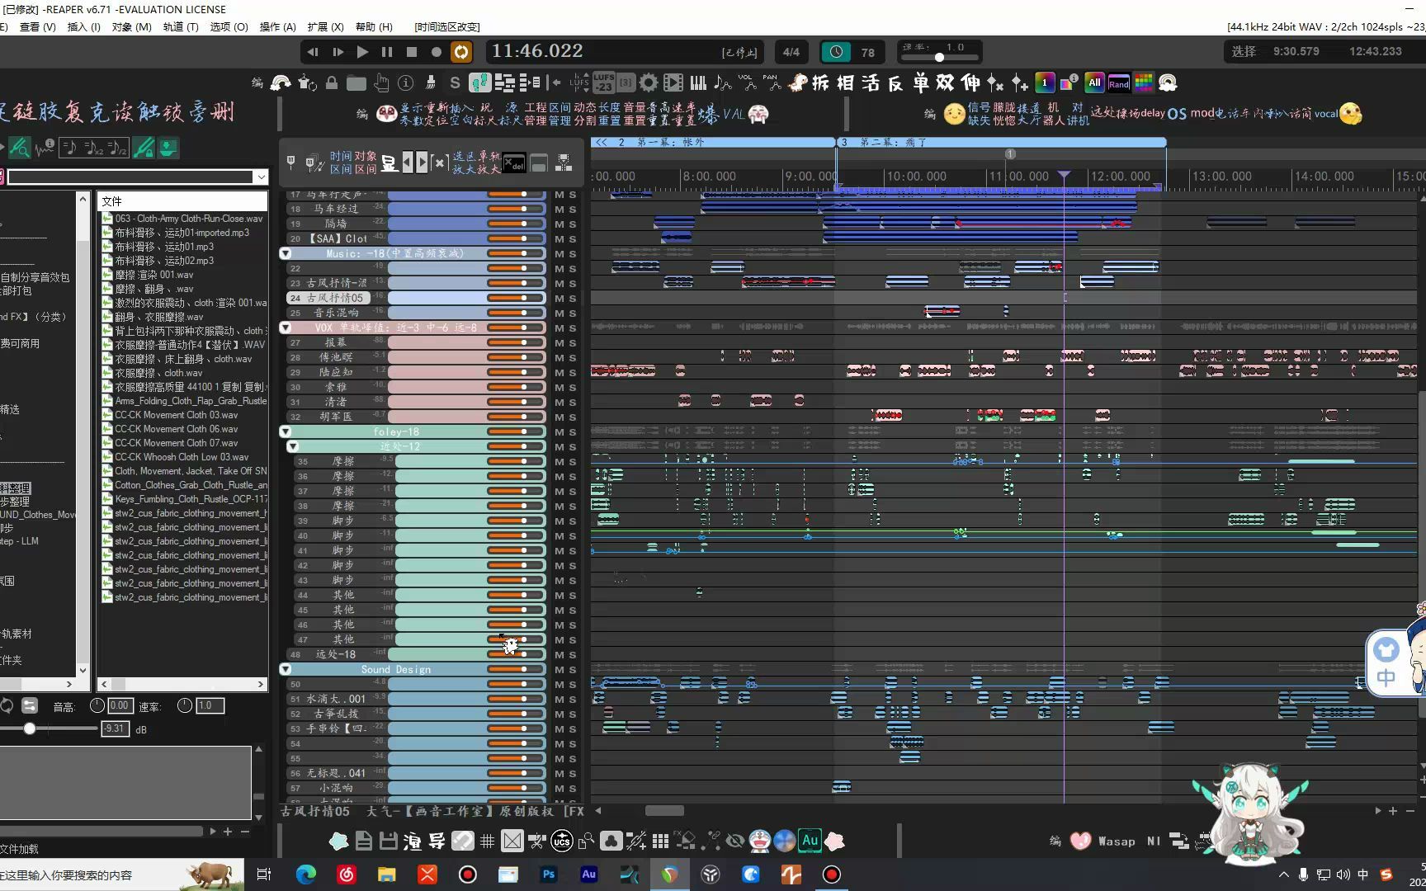Open Microsoft Edge from Windows taskbar

306,874
